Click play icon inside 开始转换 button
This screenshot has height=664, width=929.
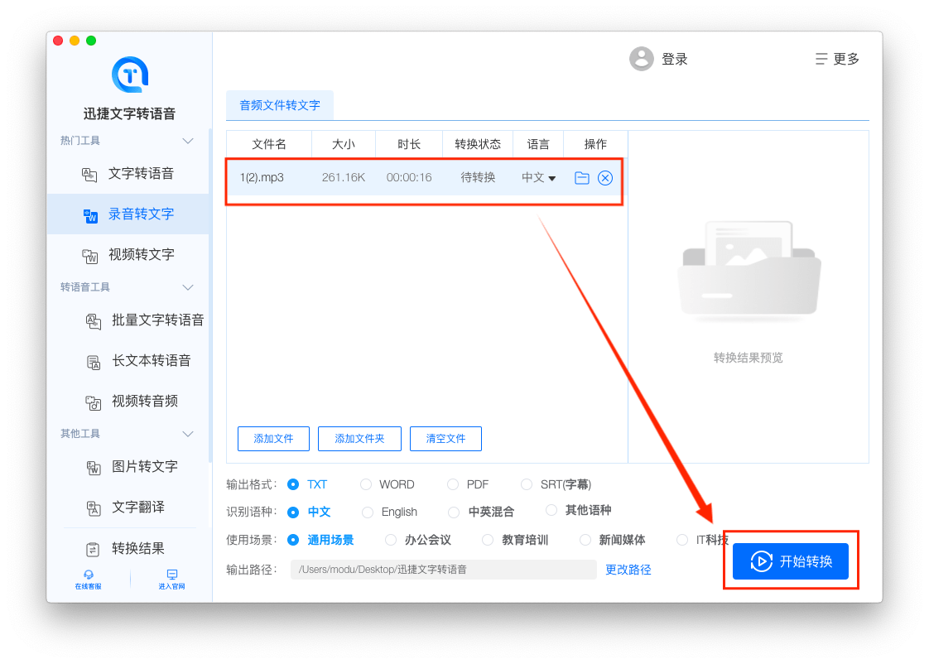[761, 561]
